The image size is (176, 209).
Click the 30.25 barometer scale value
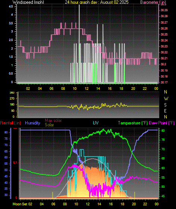coord(164,34)
